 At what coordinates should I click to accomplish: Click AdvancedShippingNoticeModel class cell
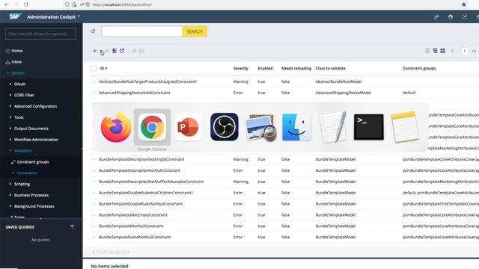coord(343,93)
